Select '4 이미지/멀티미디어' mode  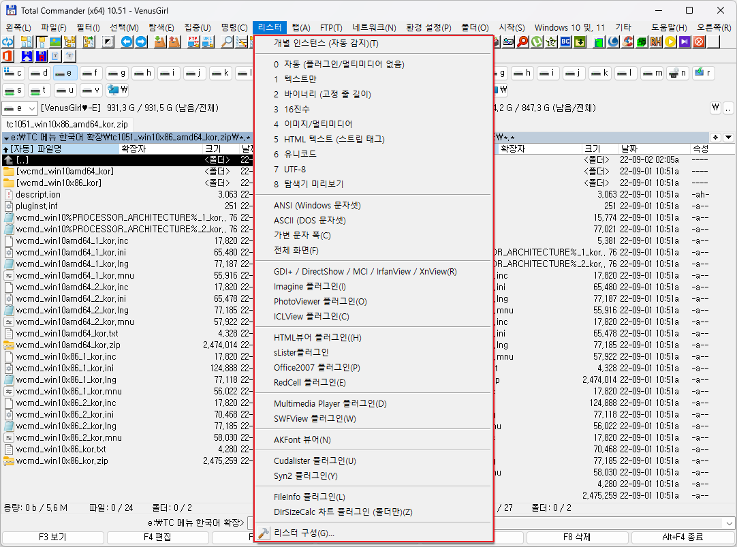click(373, 124)
